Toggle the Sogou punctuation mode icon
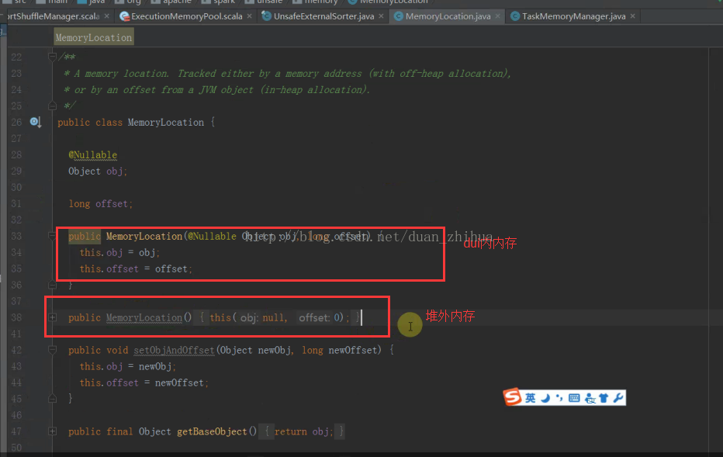 tap(559, 397)
